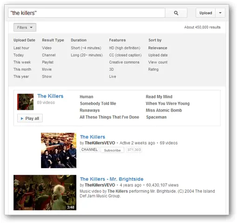Collapse the Filters dropdown
The image size is (237, 223).
click(x=25, y=27)
